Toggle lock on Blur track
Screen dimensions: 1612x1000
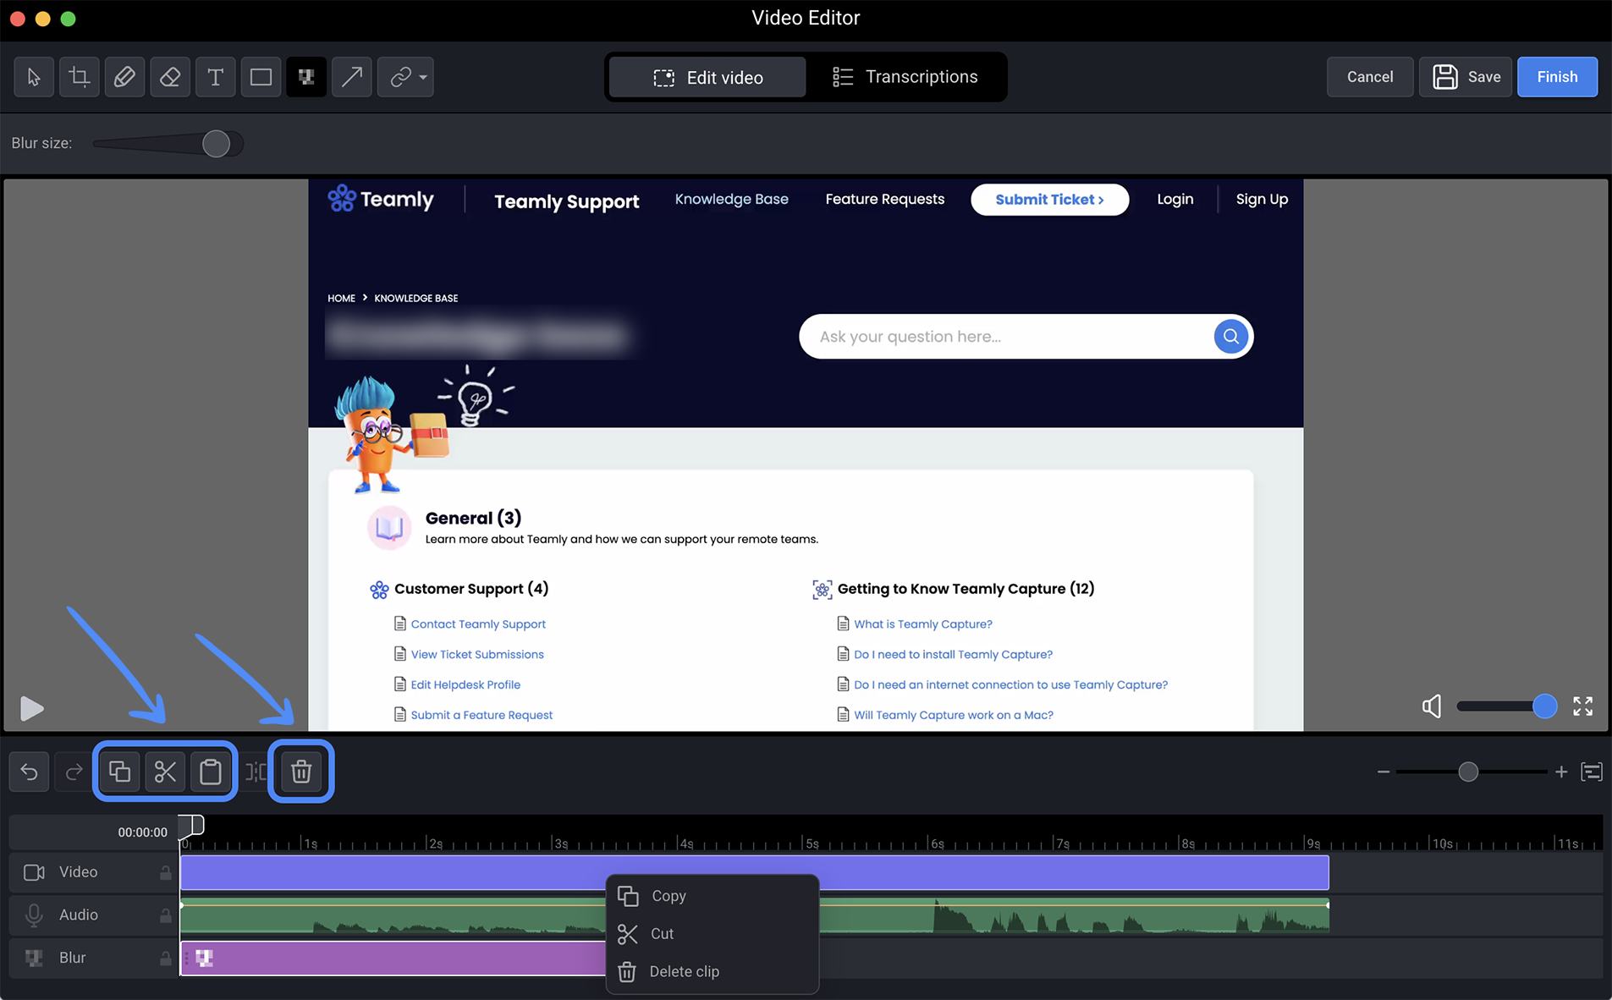(x=166, y=959)
